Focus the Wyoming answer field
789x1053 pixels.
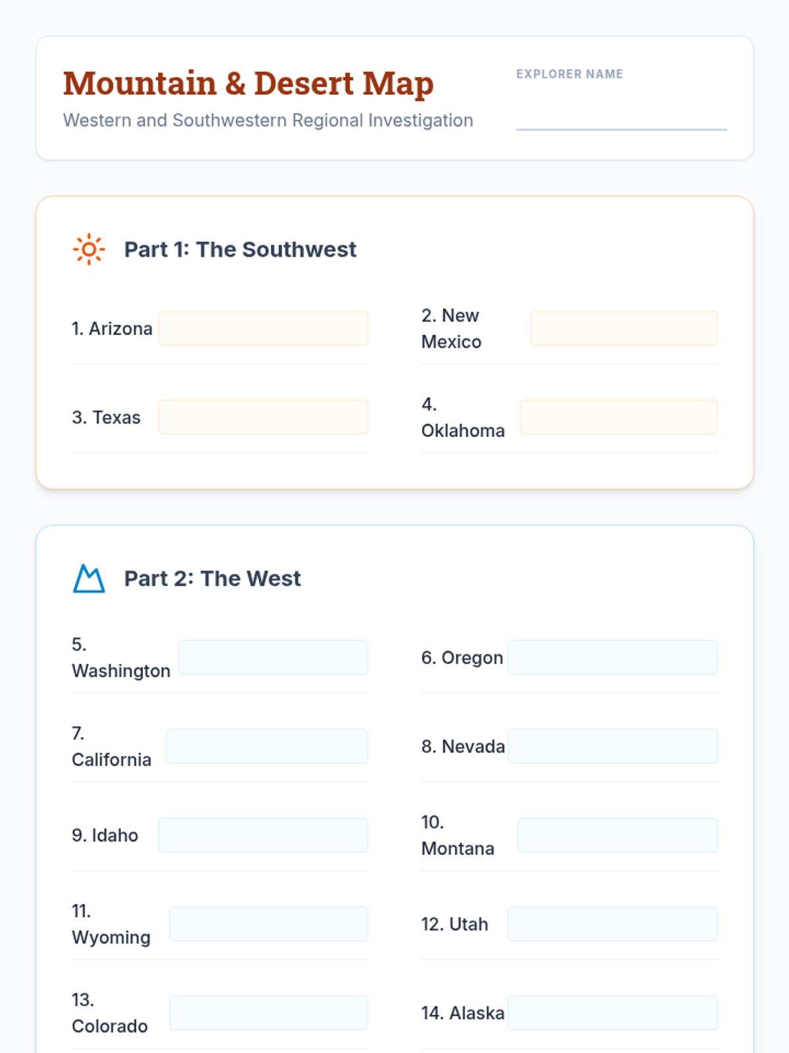click(x=268, y=924)
